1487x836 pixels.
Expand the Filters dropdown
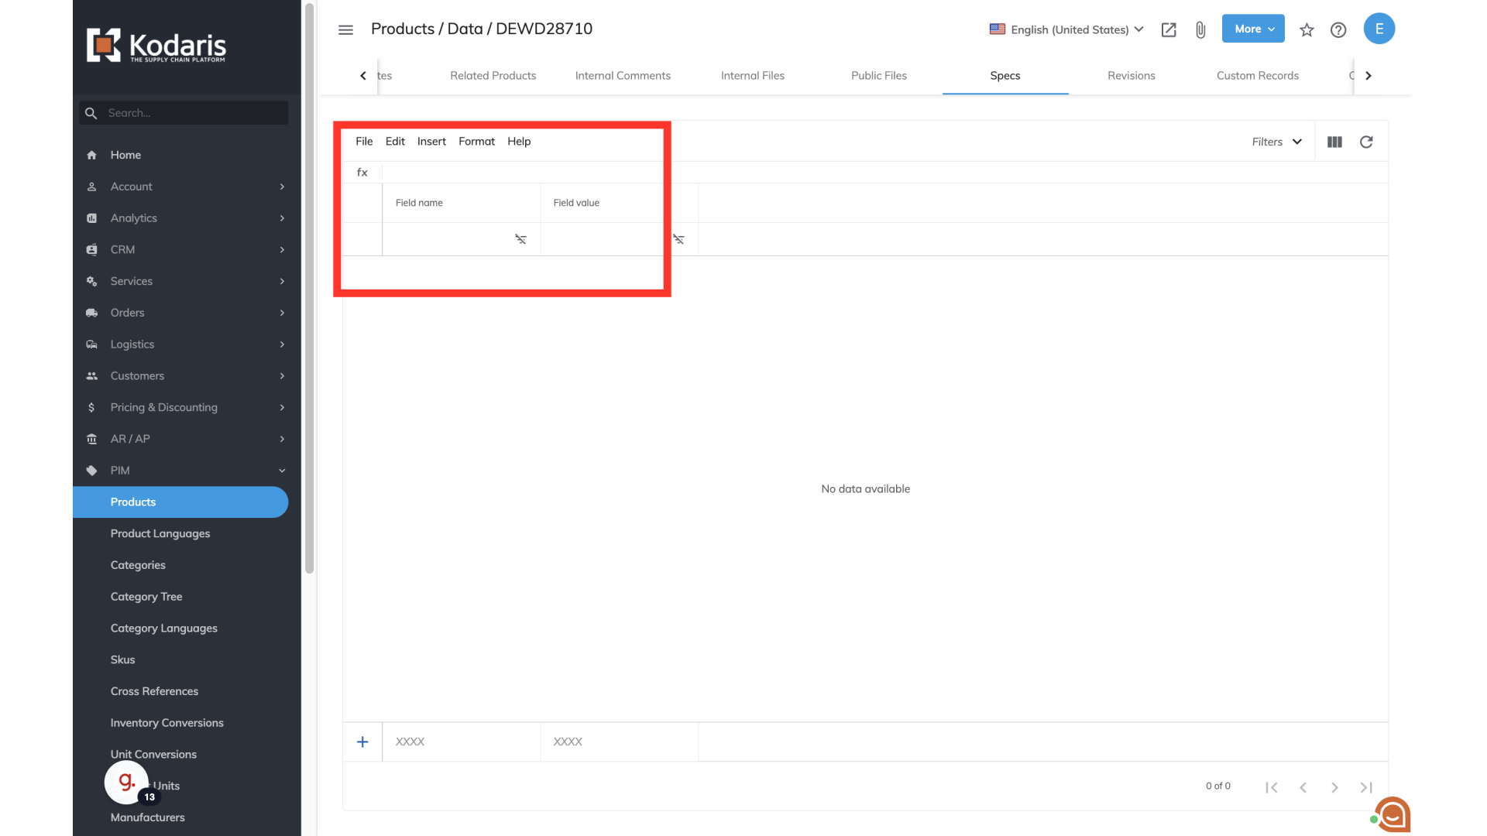tap(1276, 142)
